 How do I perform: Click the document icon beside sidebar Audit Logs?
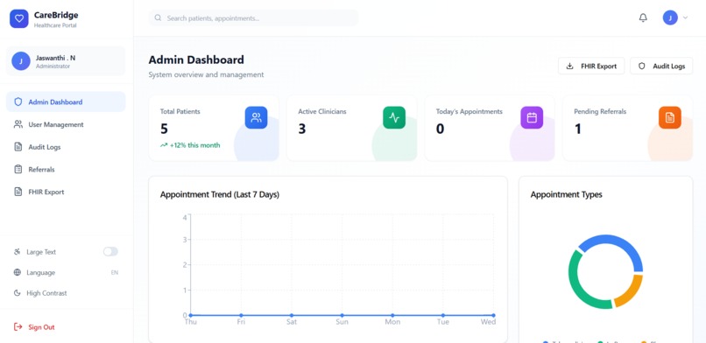coord(18,147)
